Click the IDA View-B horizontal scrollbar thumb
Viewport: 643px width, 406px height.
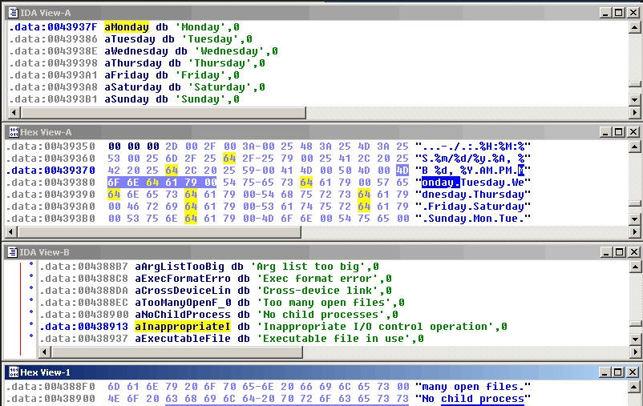(177, 352)
